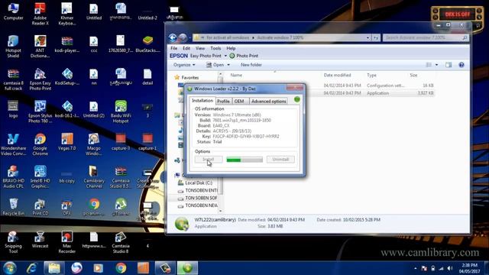Click Uninstall button in Windows Loader
This screenshot has width=489, height=275.
pyautogui.click(x=280, y=160)
